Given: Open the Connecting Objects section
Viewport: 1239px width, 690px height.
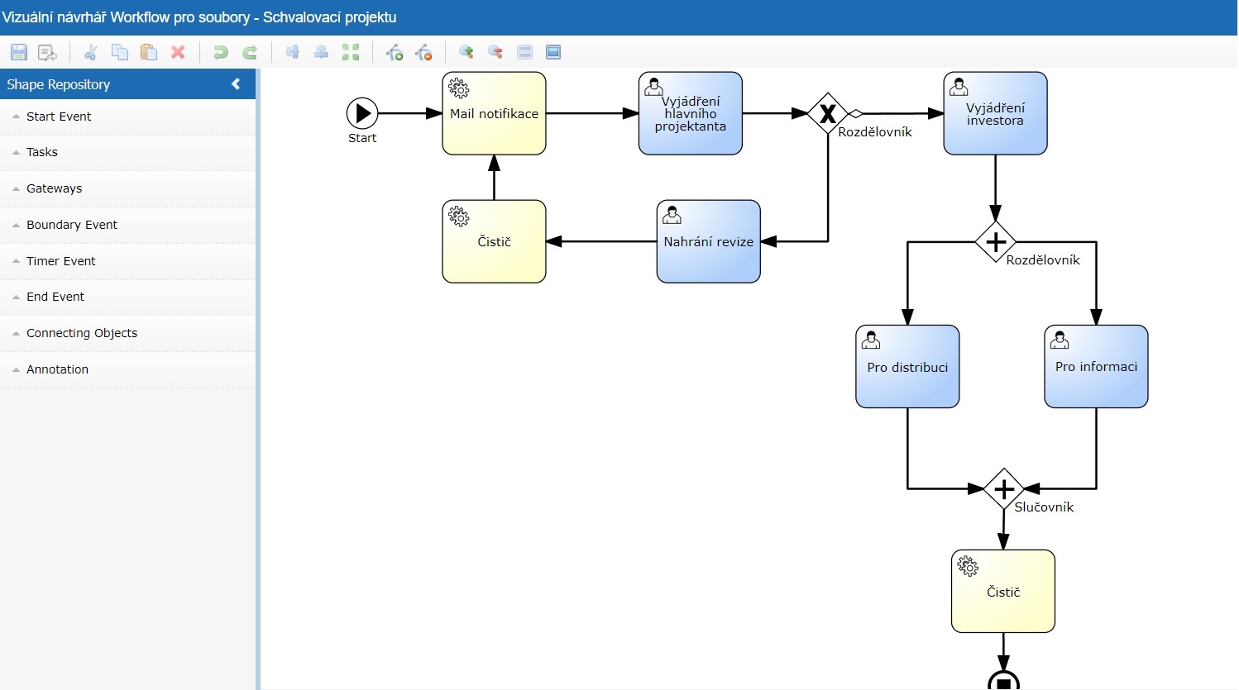Looking at the screenshot, I should 82,333.
